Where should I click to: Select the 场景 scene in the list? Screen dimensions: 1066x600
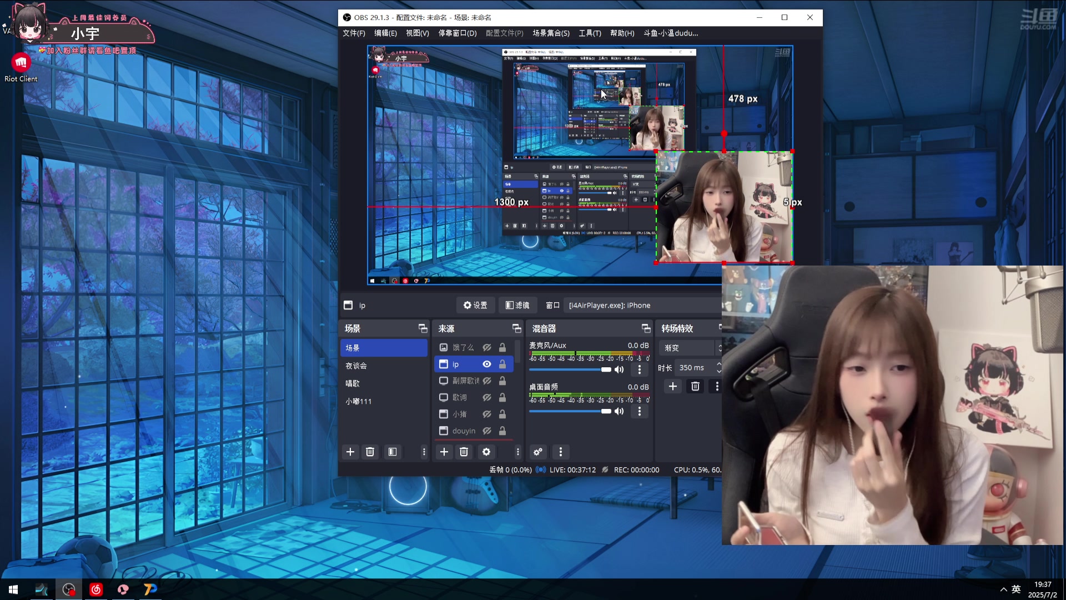pyautogui.click(x=384, y=348)
